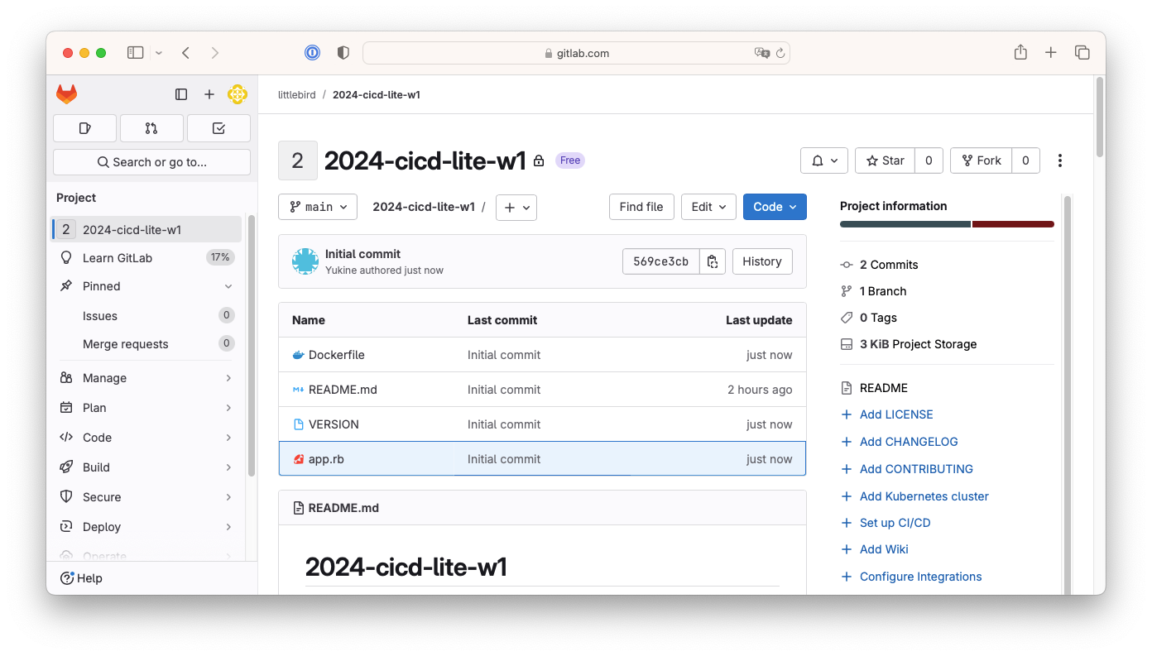Expand Manage menu

click(146, 378)
